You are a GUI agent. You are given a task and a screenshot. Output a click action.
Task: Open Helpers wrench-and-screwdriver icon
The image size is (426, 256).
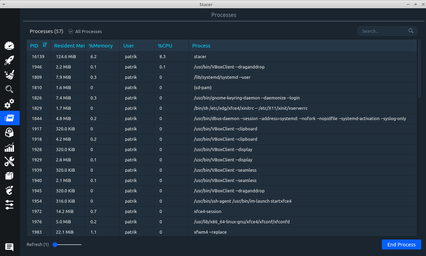9,161
